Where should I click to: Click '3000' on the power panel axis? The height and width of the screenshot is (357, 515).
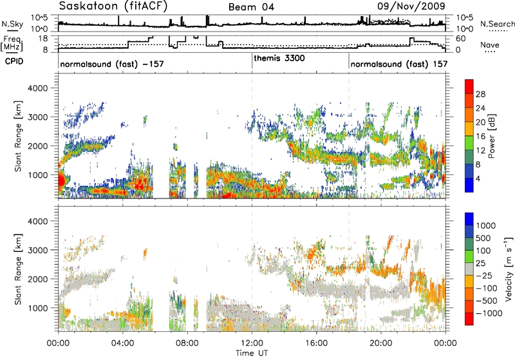pyautogui.click(x=38, y=117)
